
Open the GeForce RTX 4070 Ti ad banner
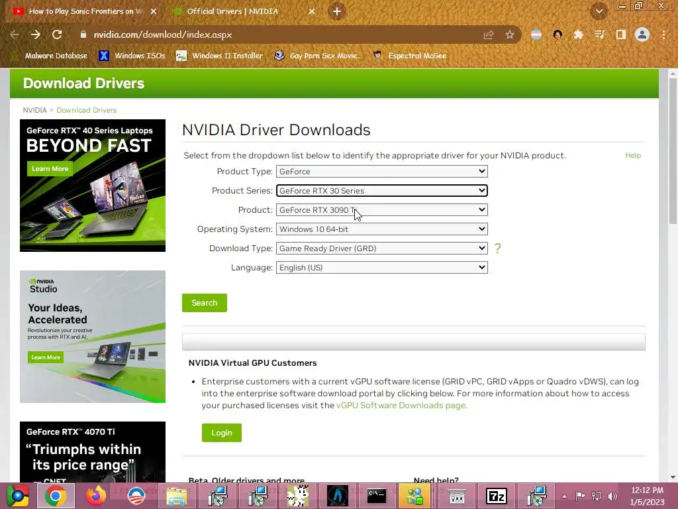tap(93, 452)
